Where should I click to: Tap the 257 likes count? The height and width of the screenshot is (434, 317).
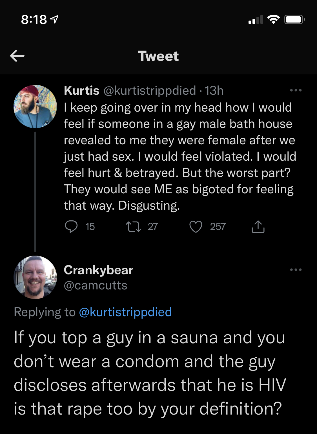[x=218, y=227]
